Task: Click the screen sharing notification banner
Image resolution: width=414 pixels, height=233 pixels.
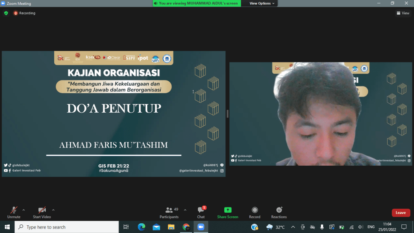Action: (197, 3)
